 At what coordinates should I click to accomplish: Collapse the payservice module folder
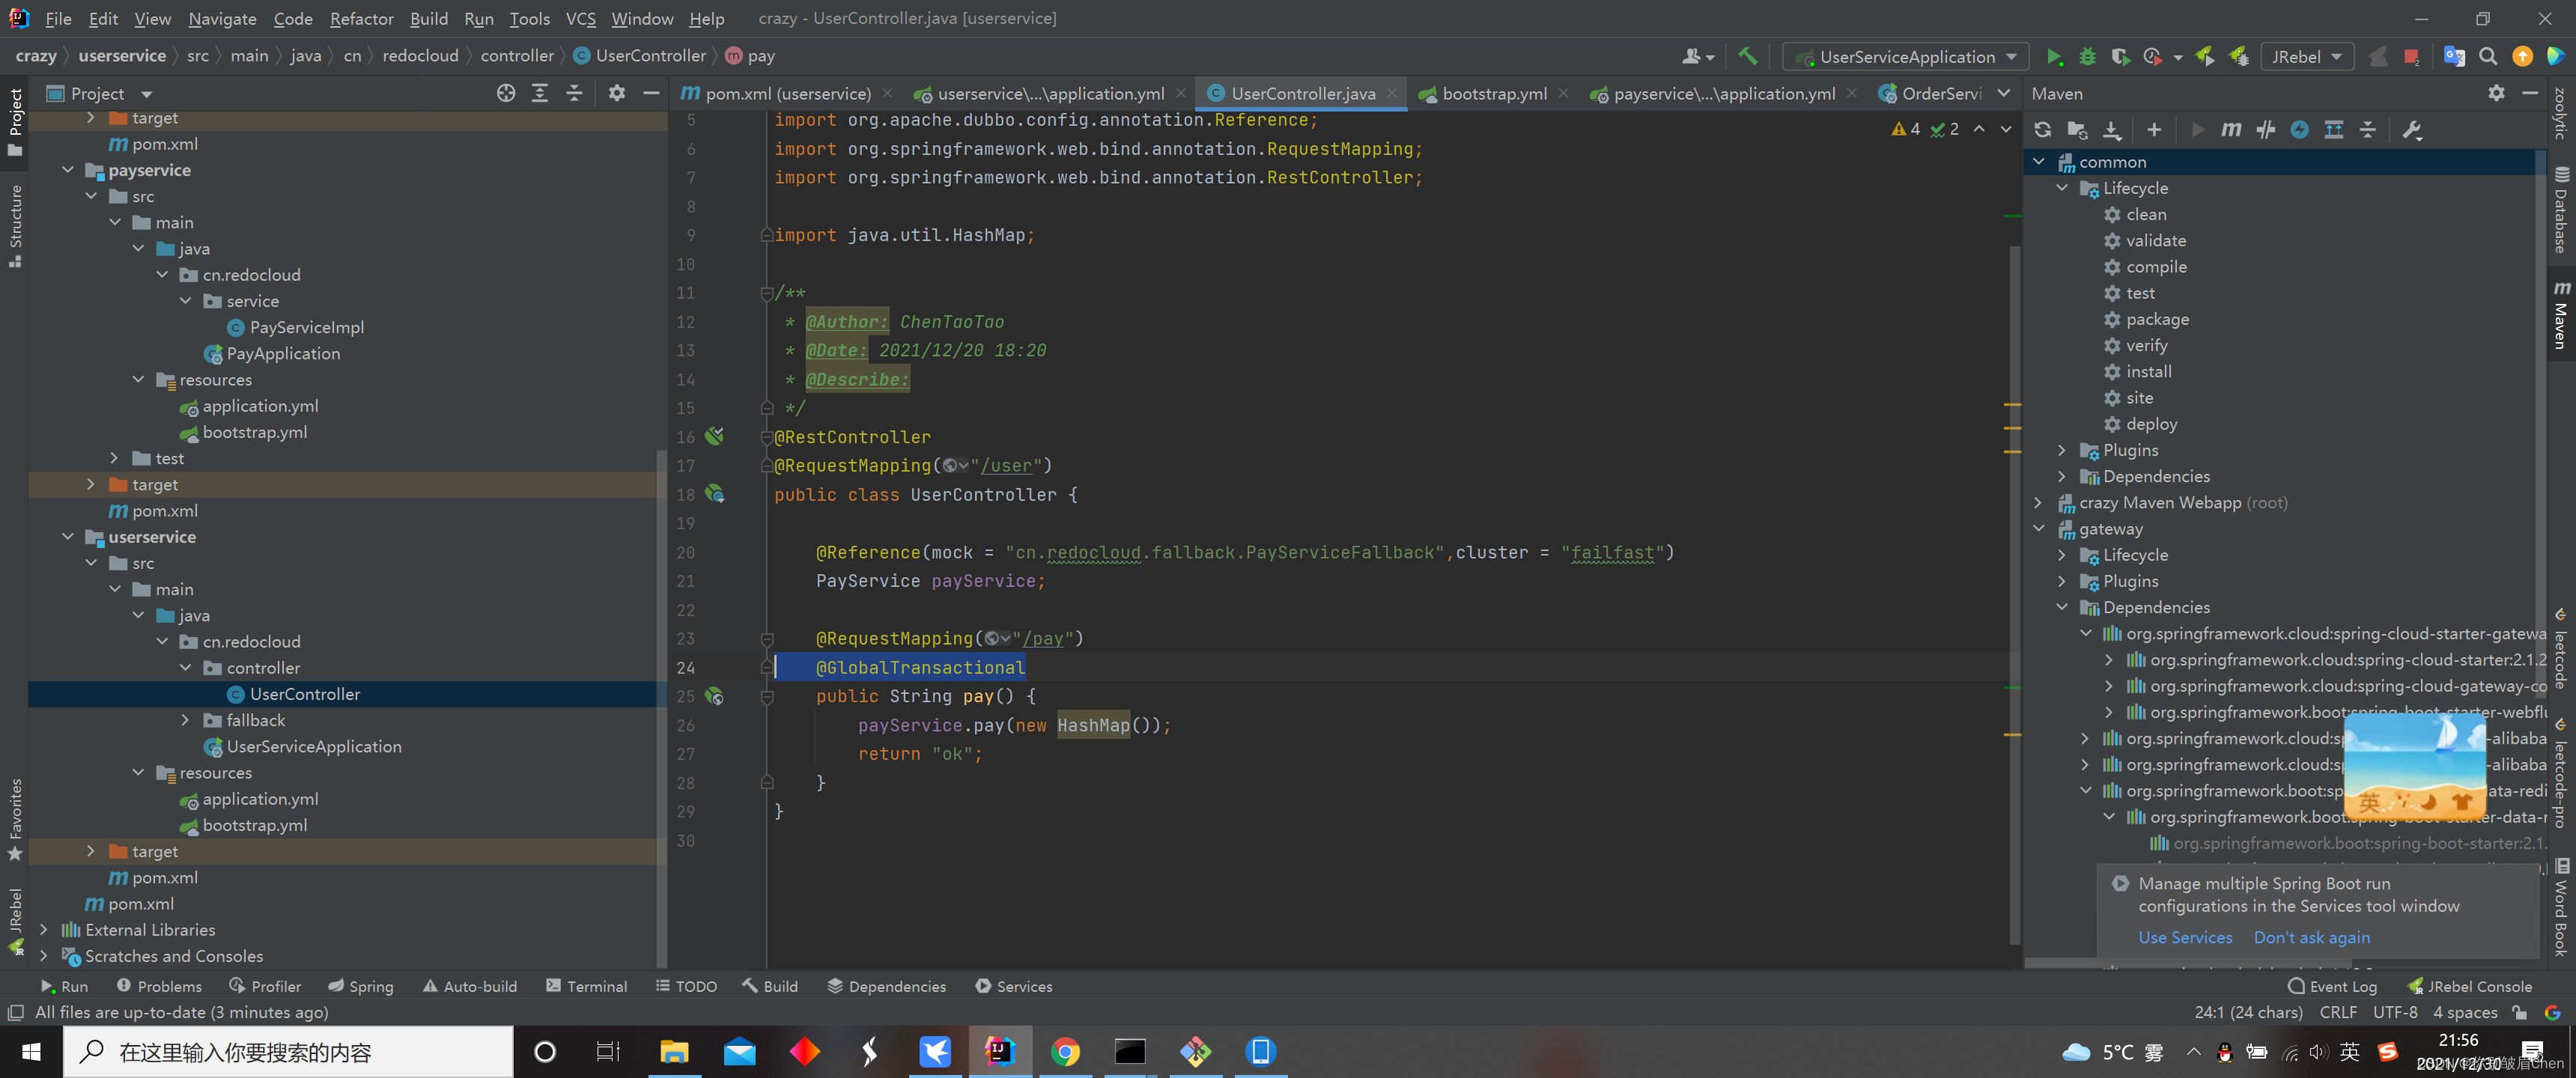click(68, 170)
